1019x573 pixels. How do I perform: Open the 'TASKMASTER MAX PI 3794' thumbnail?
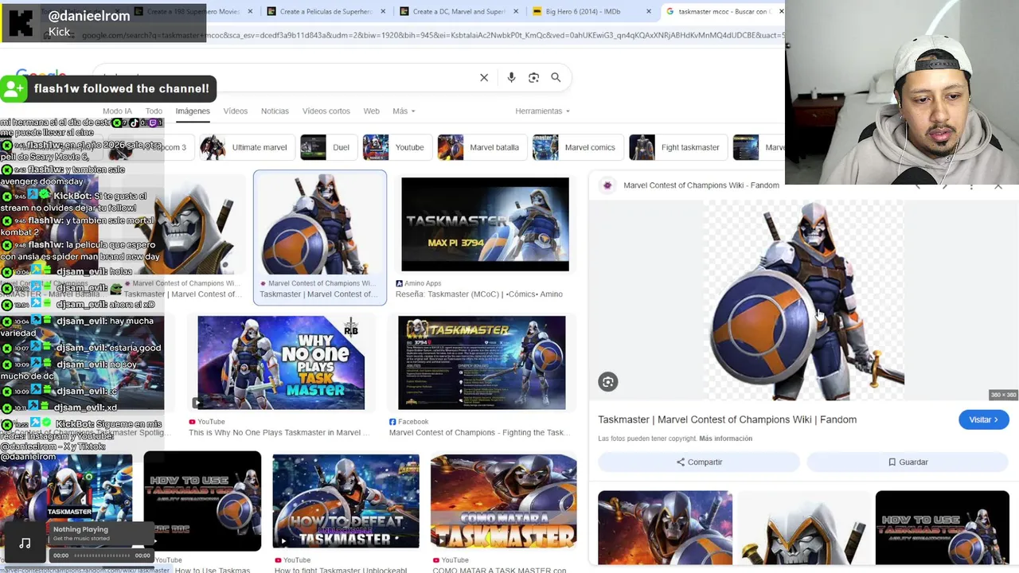(x=485, y=224)
